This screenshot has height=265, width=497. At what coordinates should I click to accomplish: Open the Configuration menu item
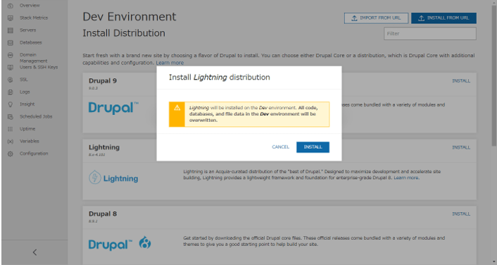34,154
